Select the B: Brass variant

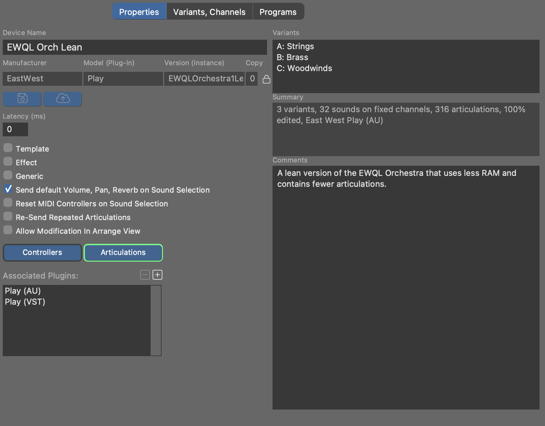pos(292,57)
